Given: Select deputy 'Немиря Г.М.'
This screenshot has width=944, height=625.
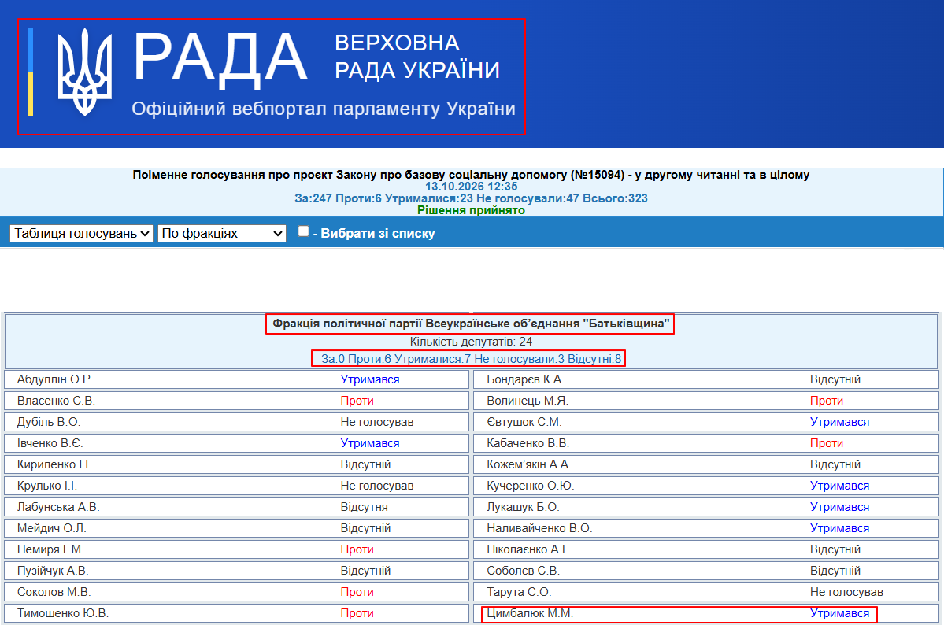Looking at the screenshot, I should [50, 549].
